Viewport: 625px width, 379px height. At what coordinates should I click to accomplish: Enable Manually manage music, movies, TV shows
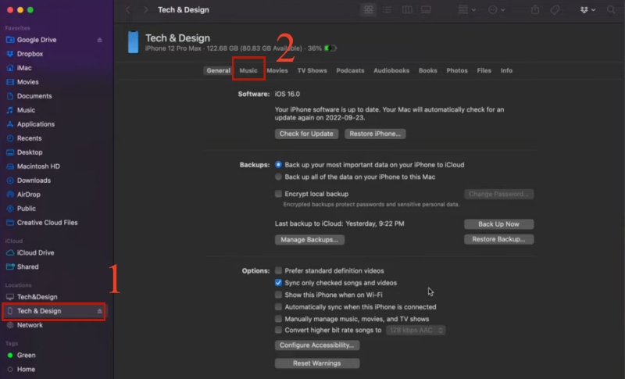point(278,319)
